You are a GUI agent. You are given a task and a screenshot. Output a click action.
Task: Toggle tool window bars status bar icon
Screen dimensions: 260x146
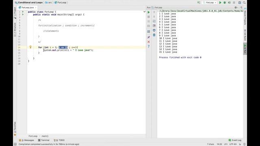(15, 144)
